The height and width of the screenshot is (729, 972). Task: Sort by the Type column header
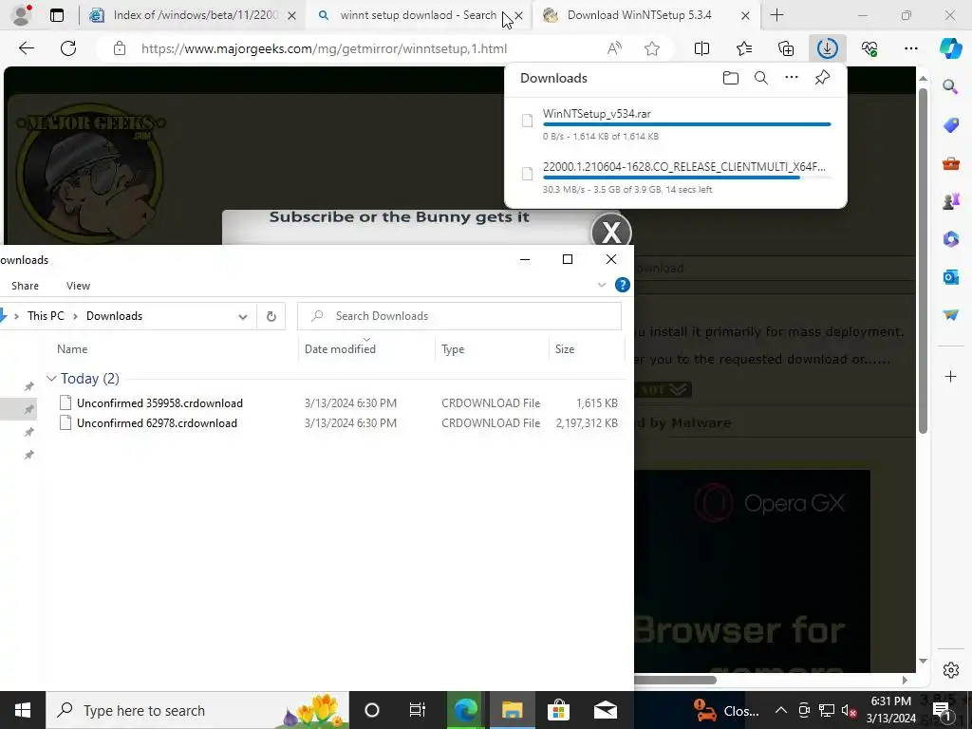point(453,349)
